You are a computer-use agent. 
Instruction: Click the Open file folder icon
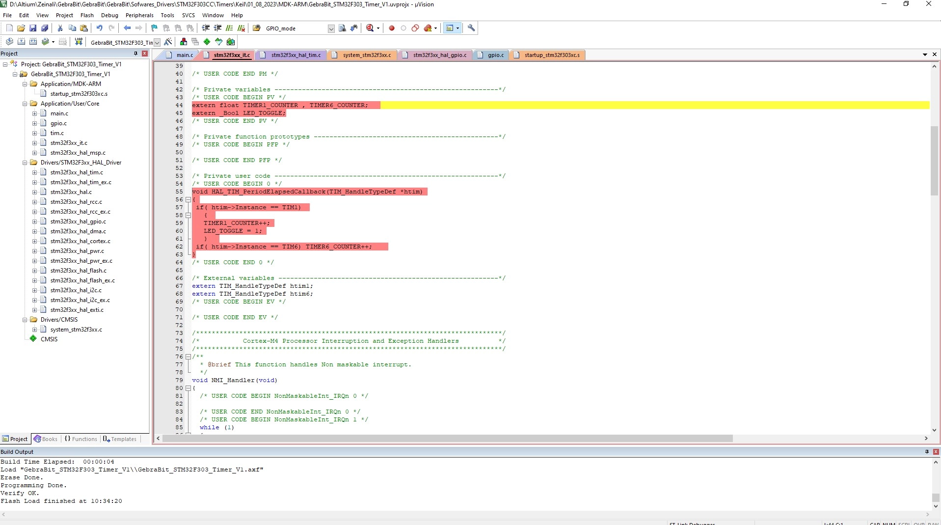(21, 28)
